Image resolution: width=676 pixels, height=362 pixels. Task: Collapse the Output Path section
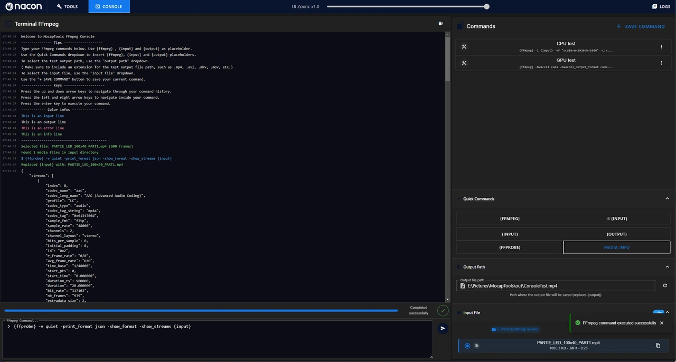point(667,267)
